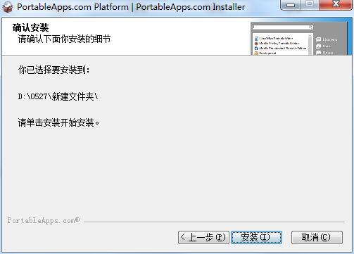This screenshot has height=254, width=354.
Task: Click the maximize button in title bar
Action: [x=310, y=5]
